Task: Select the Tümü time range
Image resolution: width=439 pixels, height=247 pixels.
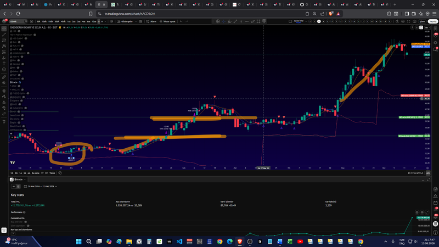Action: click(x=52, y=173)
